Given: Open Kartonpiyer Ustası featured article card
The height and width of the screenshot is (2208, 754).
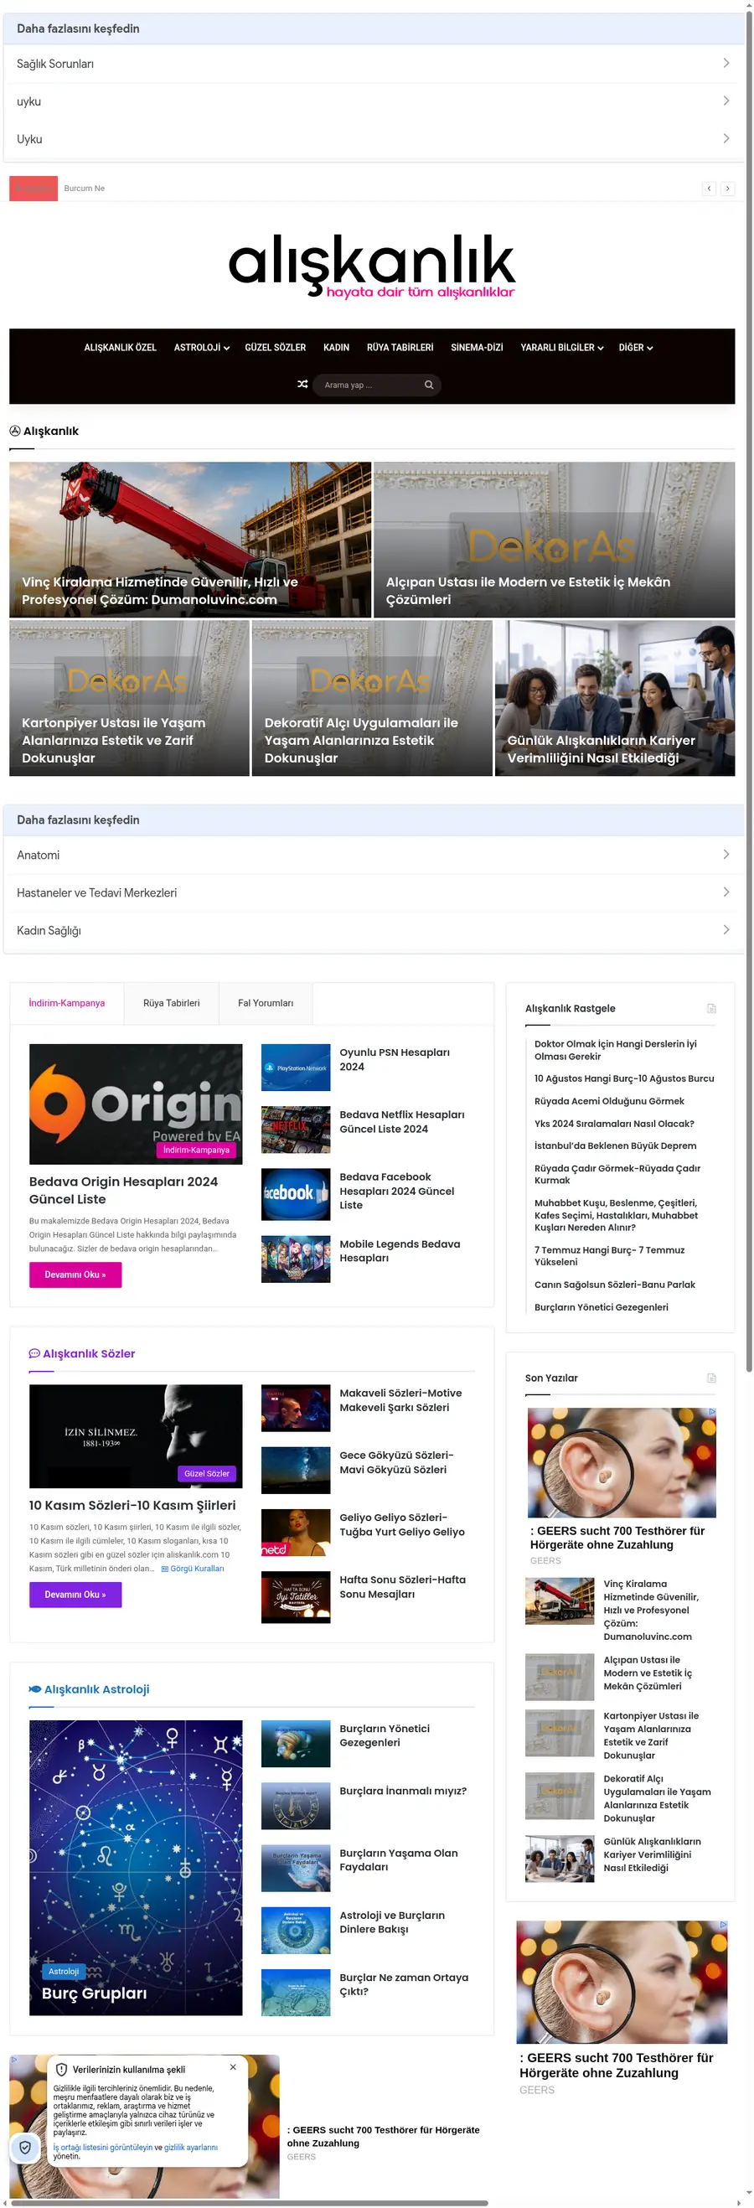Looking at the screenshot, I should click(129, 699).
